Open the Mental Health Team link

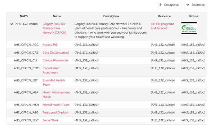coord(56,105)
